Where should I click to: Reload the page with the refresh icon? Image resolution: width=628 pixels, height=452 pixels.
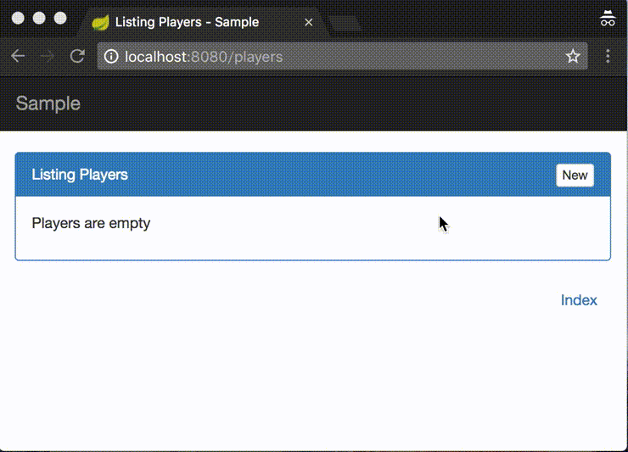coord(77,56)
